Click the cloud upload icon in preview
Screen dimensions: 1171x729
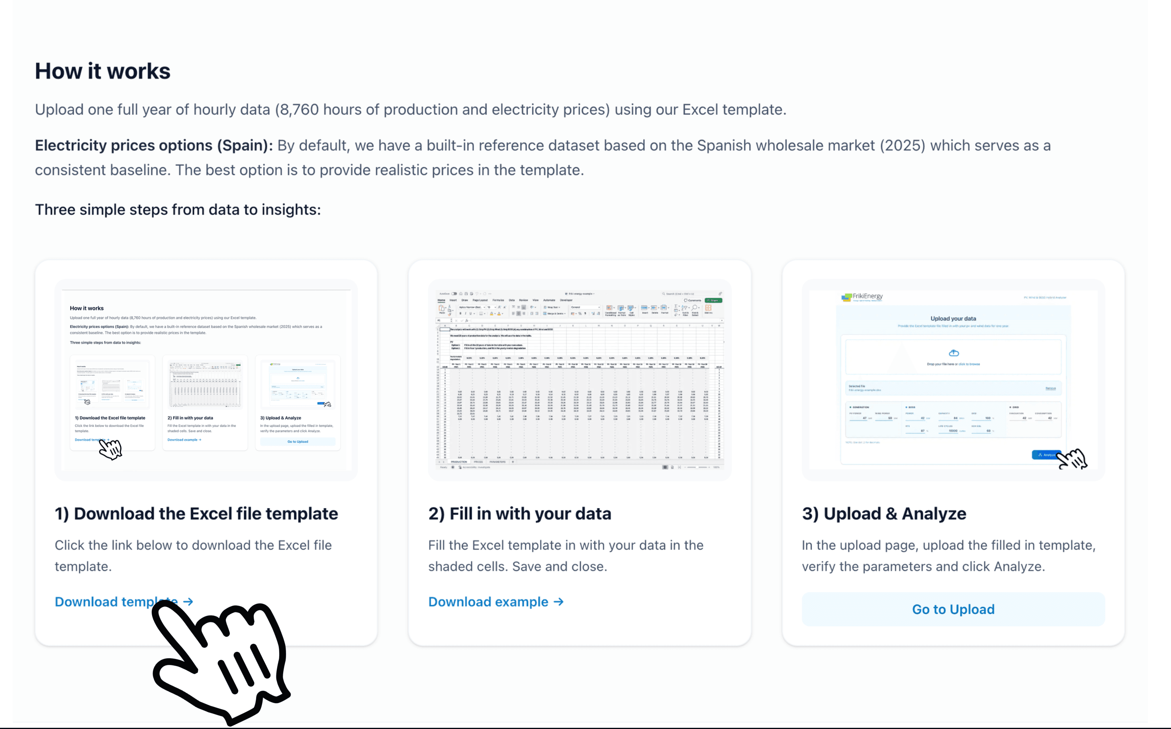tap(954, 353)
